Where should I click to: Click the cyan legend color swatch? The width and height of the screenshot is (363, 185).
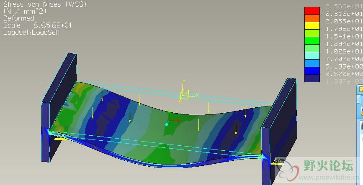(x=312, y=56)
